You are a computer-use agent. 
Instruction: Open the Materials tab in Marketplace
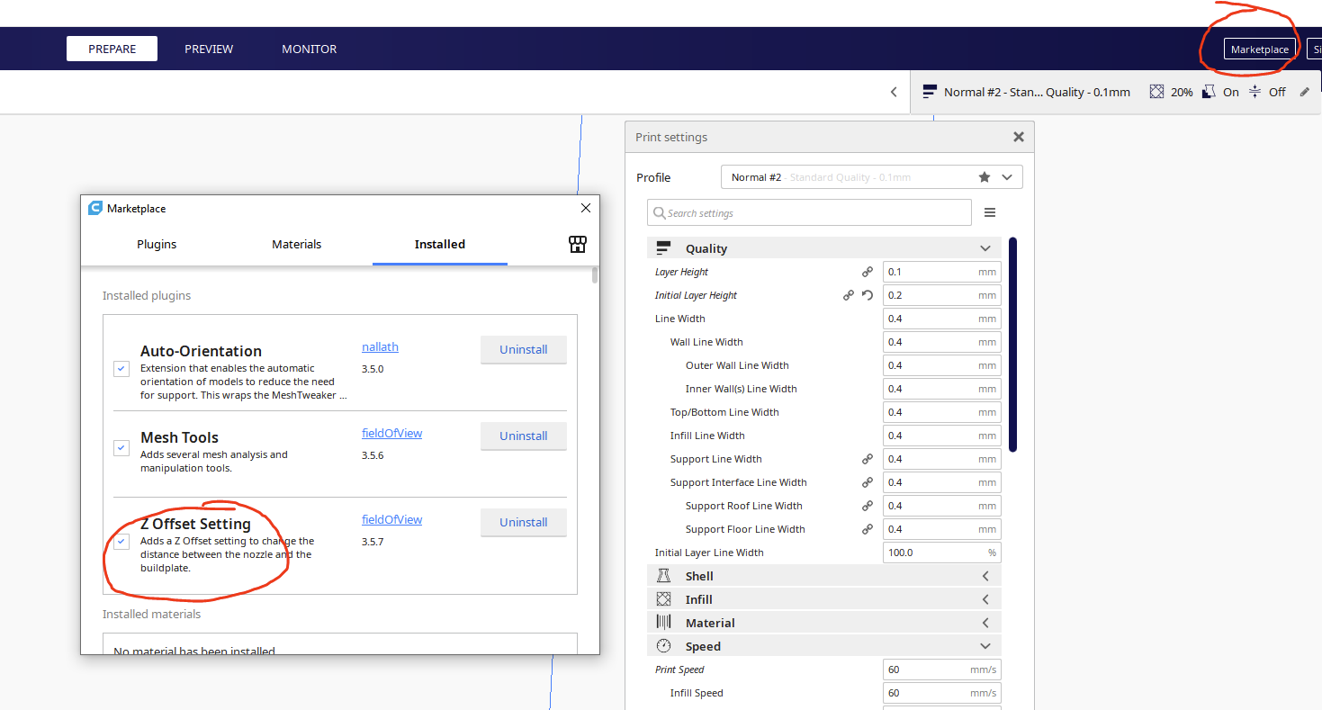[297, 244]
